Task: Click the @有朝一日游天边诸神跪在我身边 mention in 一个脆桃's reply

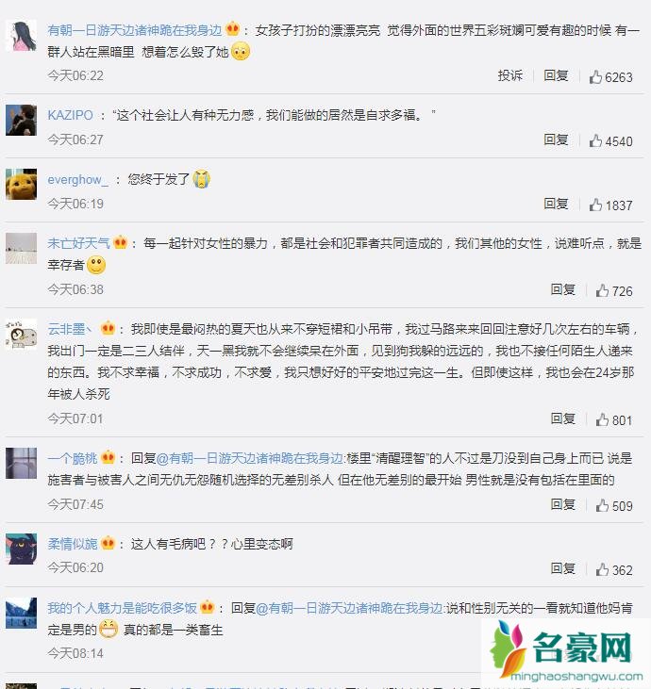Action: tap(250, 458)
